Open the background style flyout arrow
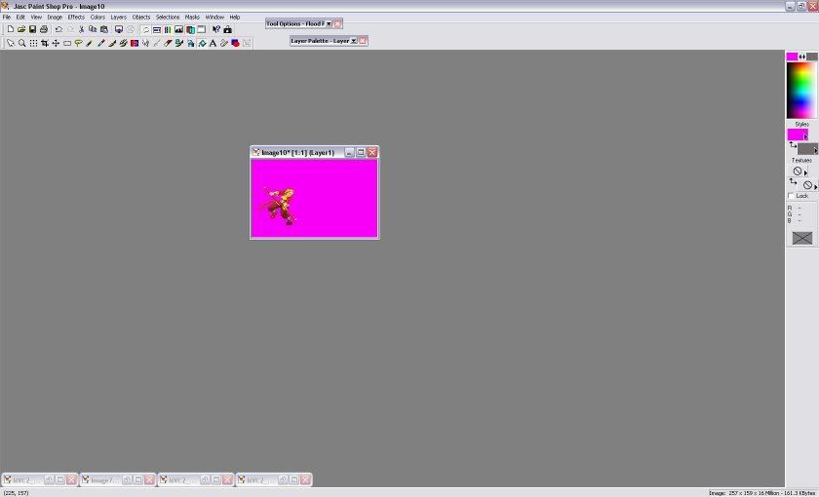819x497 pixels. click(x=815, y=151)
